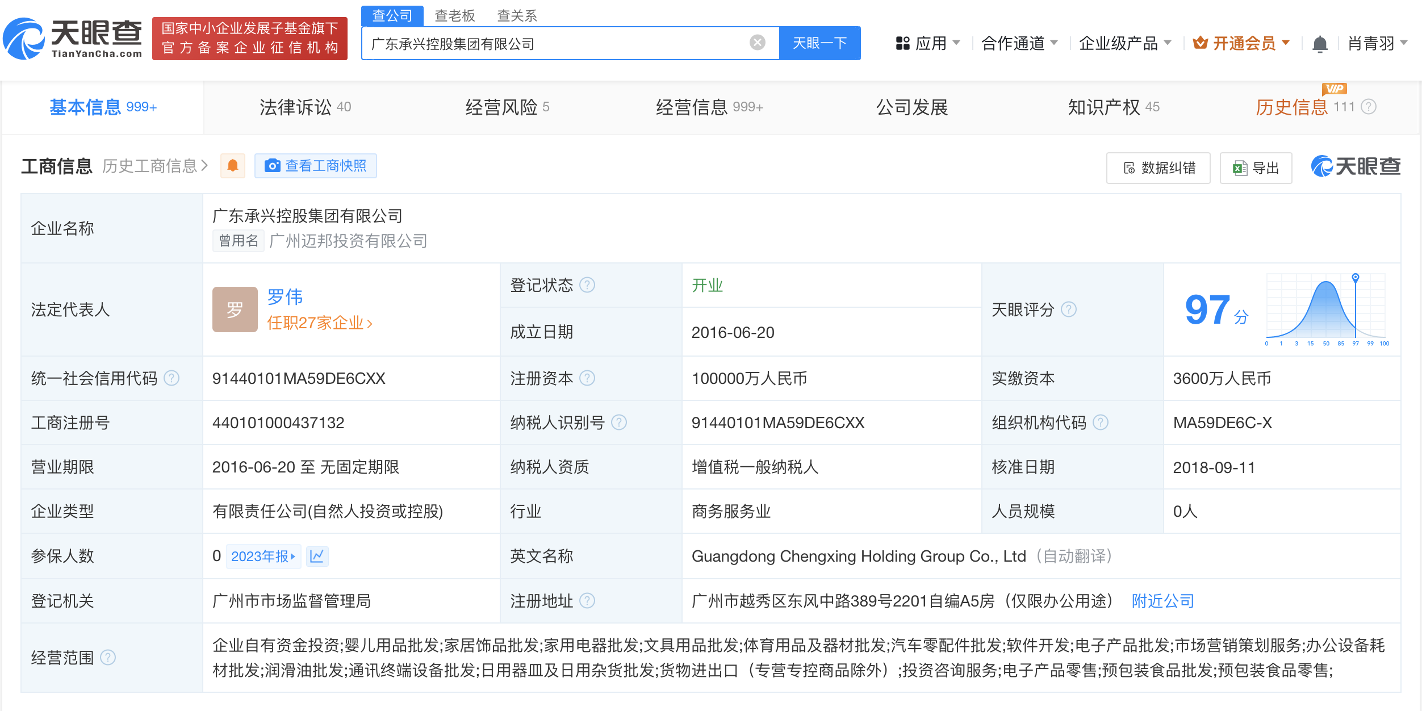
Task: Click the question mark beside 经营范围
Action: click(x=109, y=659)
